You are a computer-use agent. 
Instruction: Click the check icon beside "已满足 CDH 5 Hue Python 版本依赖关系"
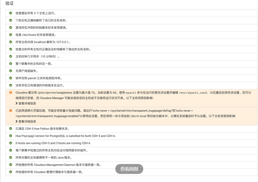coord(11,128)
